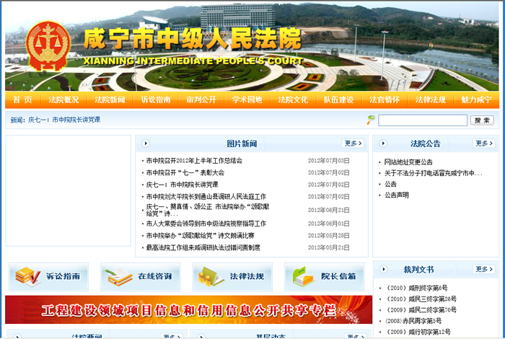505x339 pixels.
Task: Click the empty image slideshow box
Action: click(x=68, y=190)
